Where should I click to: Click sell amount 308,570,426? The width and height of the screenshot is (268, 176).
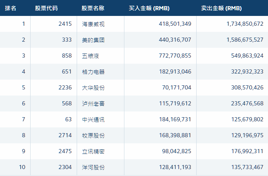tap(247, 87)
